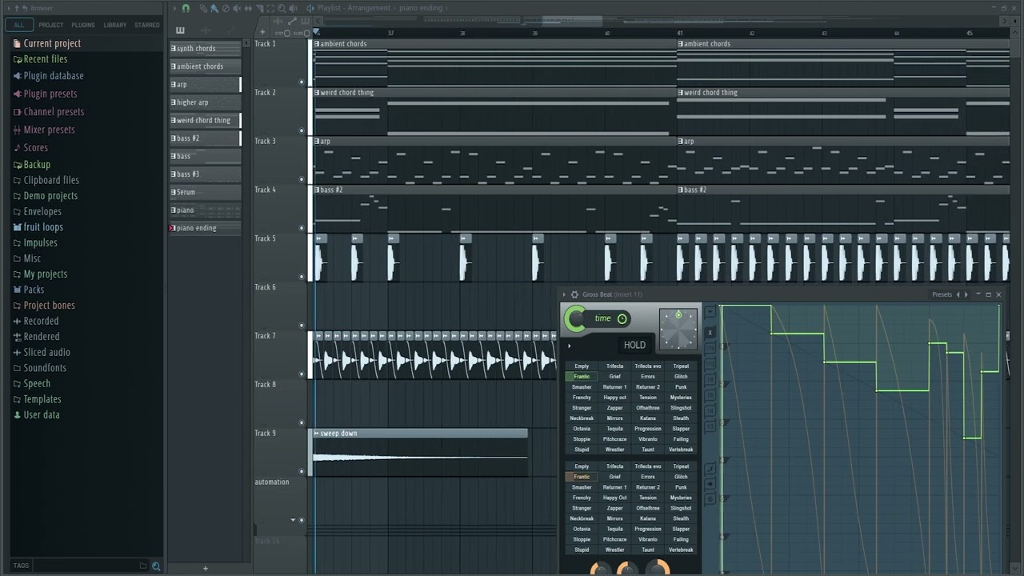
Task: Switch to the LIBRARY browser tab
Action: click(115, 25)
